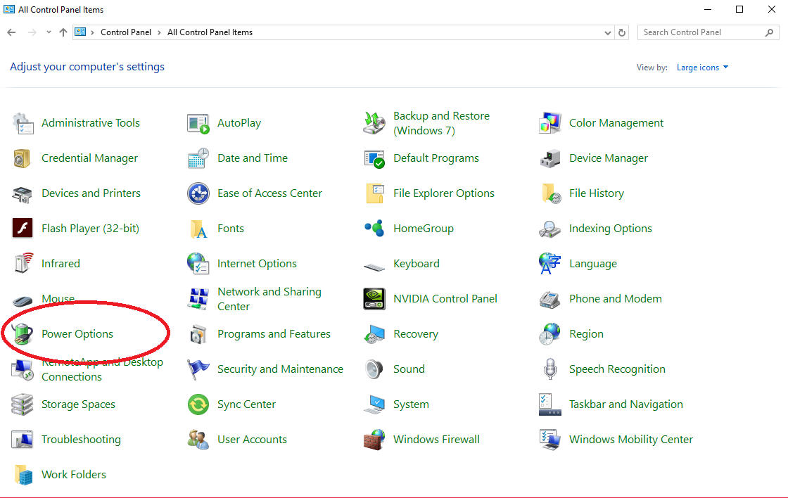The image size is (788, 498).
Task: Open the Keyboard icon
Action: coord(374,267)
